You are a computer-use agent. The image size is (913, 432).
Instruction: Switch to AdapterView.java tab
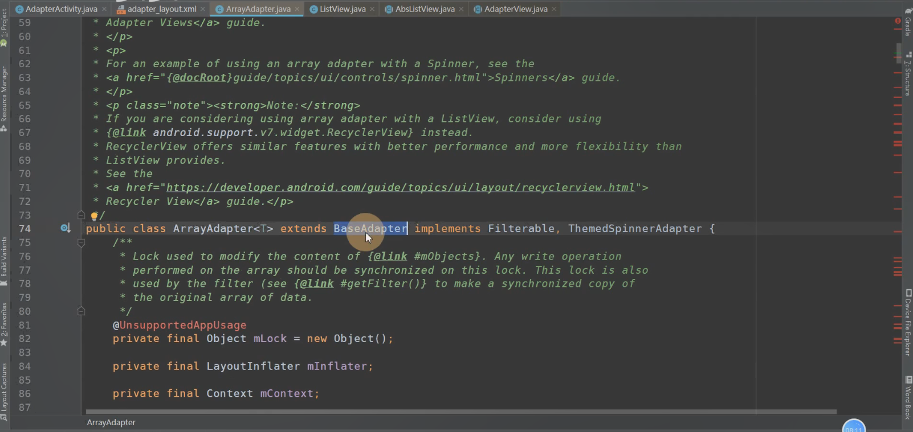point(516,9)
